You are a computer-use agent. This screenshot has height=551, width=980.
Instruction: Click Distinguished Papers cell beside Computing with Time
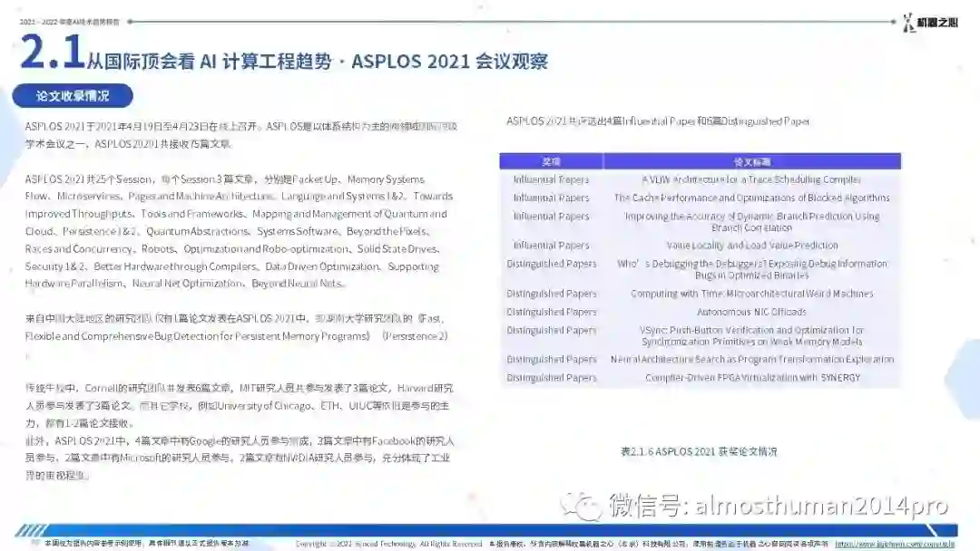coord(552,294)
